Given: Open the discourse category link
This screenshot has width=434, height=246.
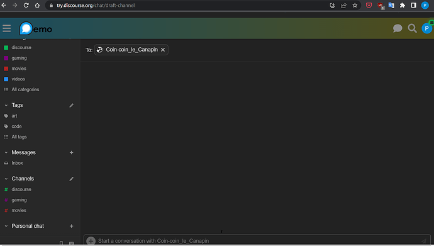Looking at the screenshot, I should [x=21, y=48].
